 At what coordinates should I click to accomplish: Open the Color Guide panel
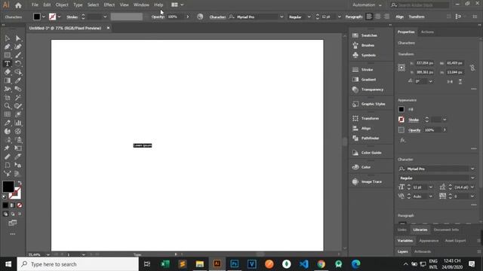tap(371, 153)
